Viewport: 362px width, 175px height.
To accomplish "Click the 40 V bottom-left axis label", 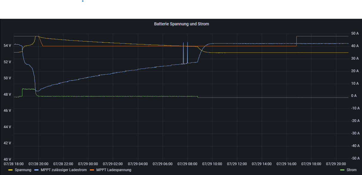I will (7, 159).
